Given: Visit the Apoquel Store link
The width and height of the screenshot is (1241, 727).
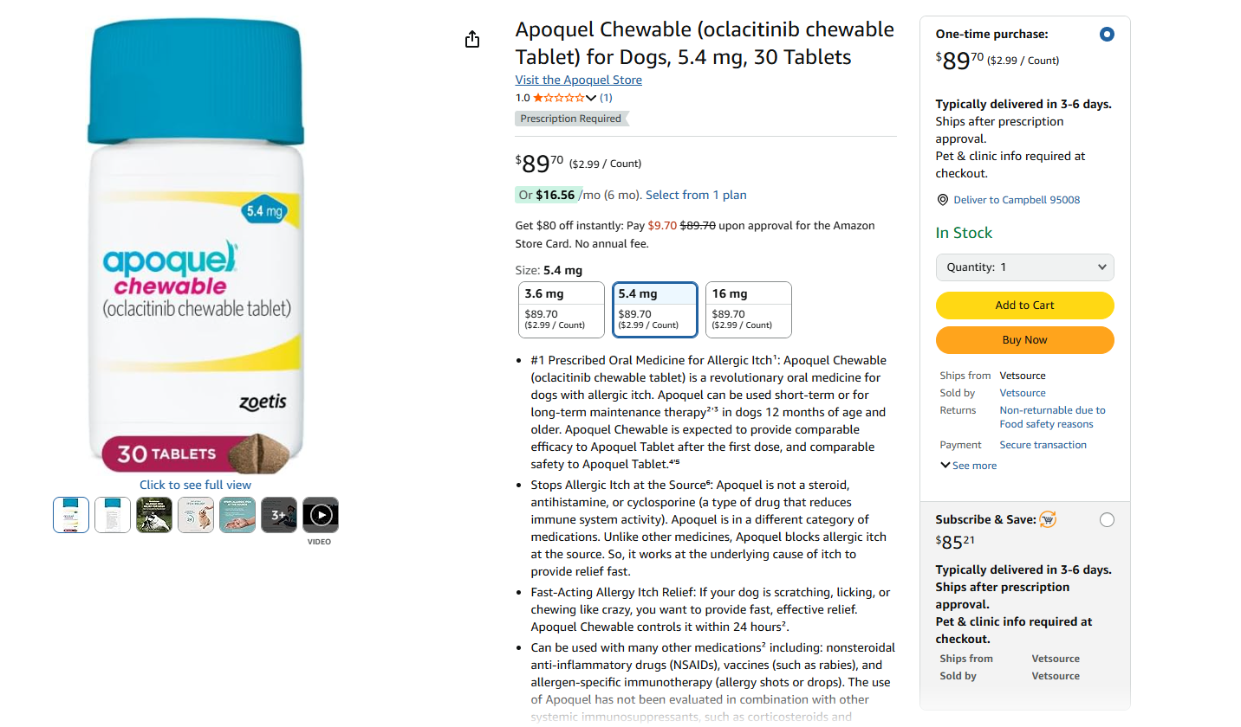Looking at the screenshot, I should (x=578, y=80).
